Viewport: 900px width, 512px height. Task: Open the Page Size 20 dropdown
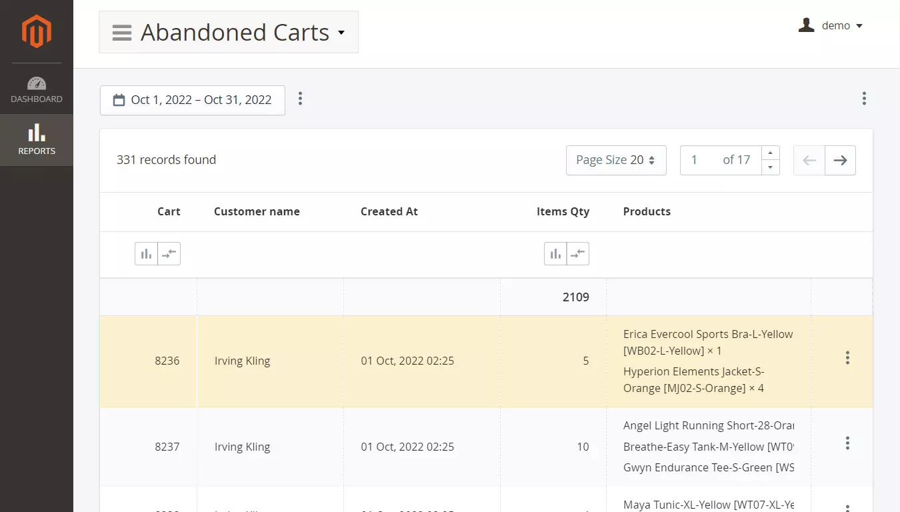click(x=615, y=160)
